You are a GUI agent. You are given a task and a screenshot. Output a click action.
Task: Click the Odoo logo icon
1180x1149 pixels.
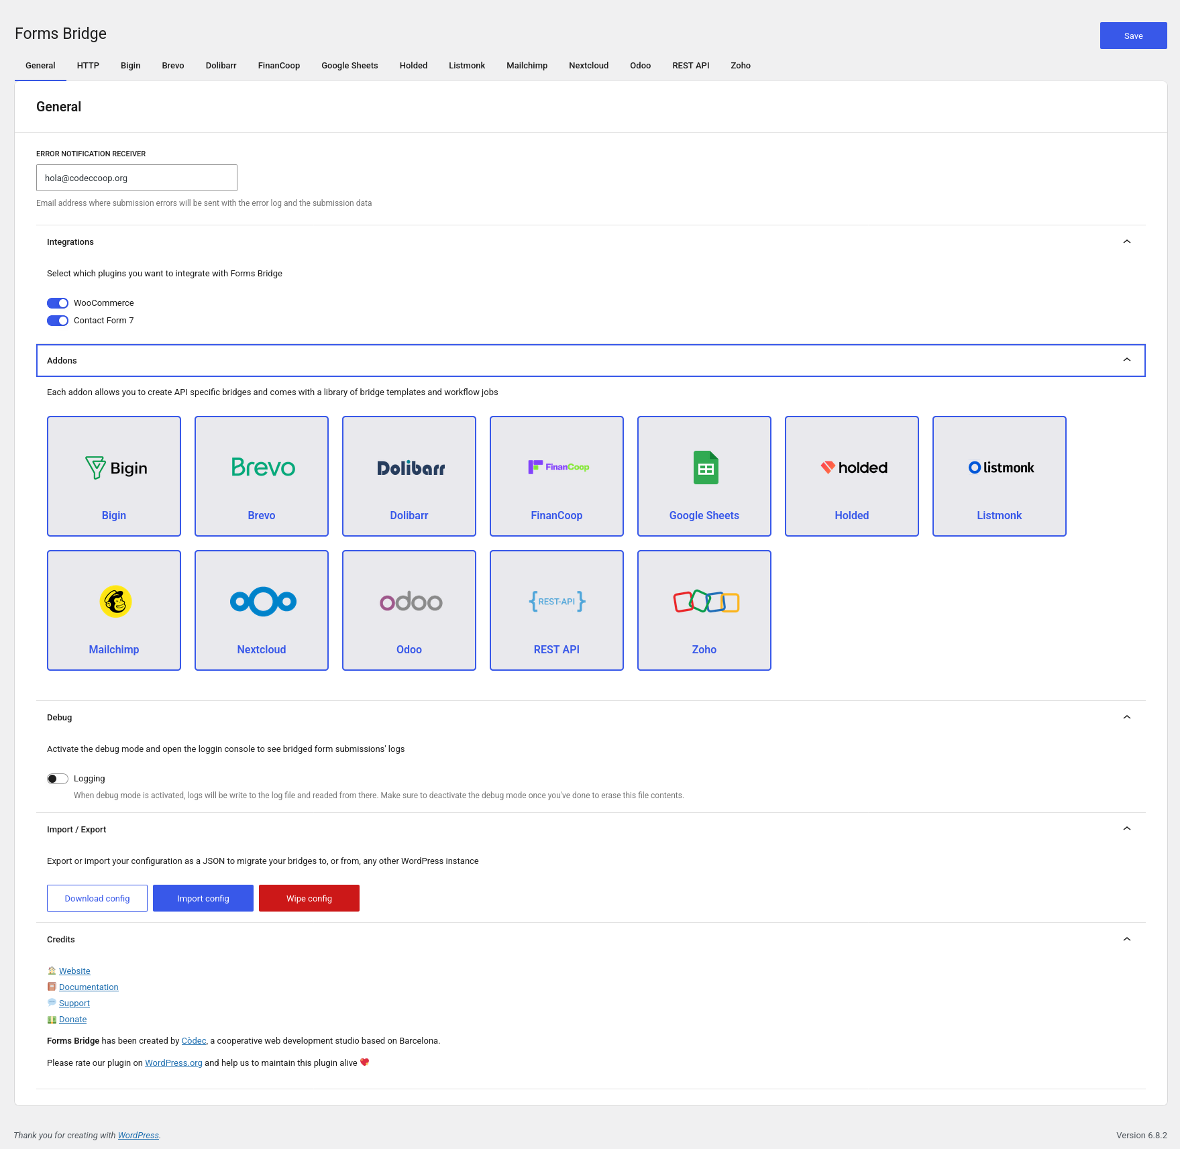[411, 602]
